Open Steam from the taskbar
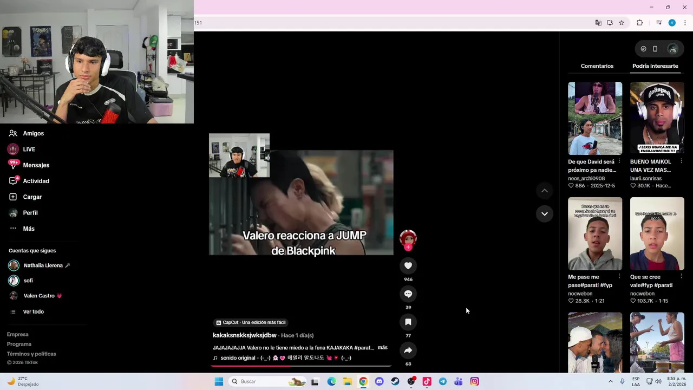This screenshot has width=693, height=390. tap(395, 381)
